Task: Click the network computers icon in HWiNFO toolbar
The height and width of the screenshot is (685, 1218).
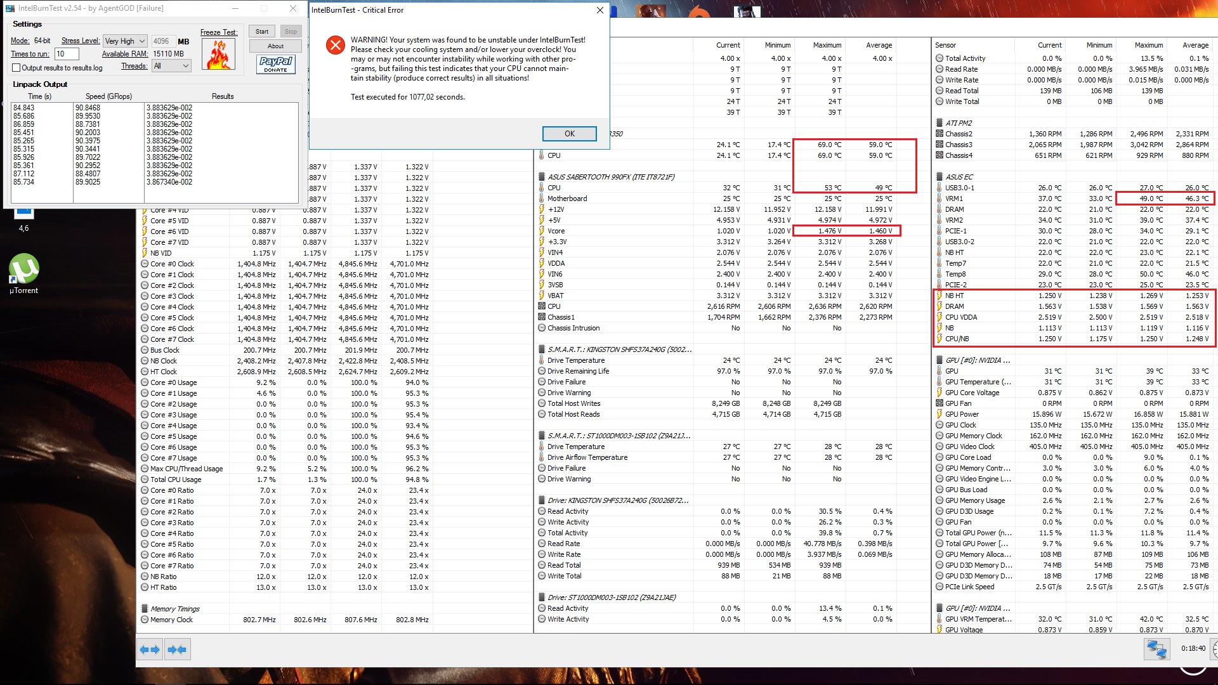Action: click(1156, 649)
